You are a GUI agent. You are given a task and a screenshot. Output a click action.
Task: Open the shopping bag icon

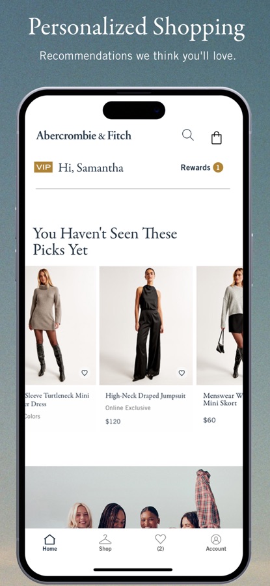[x=217, y=137]
